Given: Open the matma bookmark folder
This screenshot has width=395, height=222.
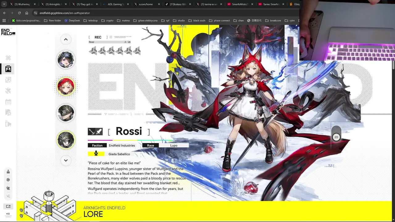Looking at the screenshot, I should pyautogui.click(x=123, y=21).
